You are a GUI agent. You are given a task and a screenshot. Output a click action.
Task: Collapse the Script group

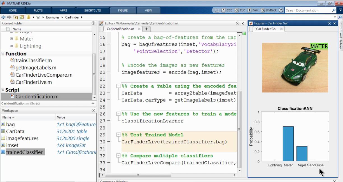point(3,90)
